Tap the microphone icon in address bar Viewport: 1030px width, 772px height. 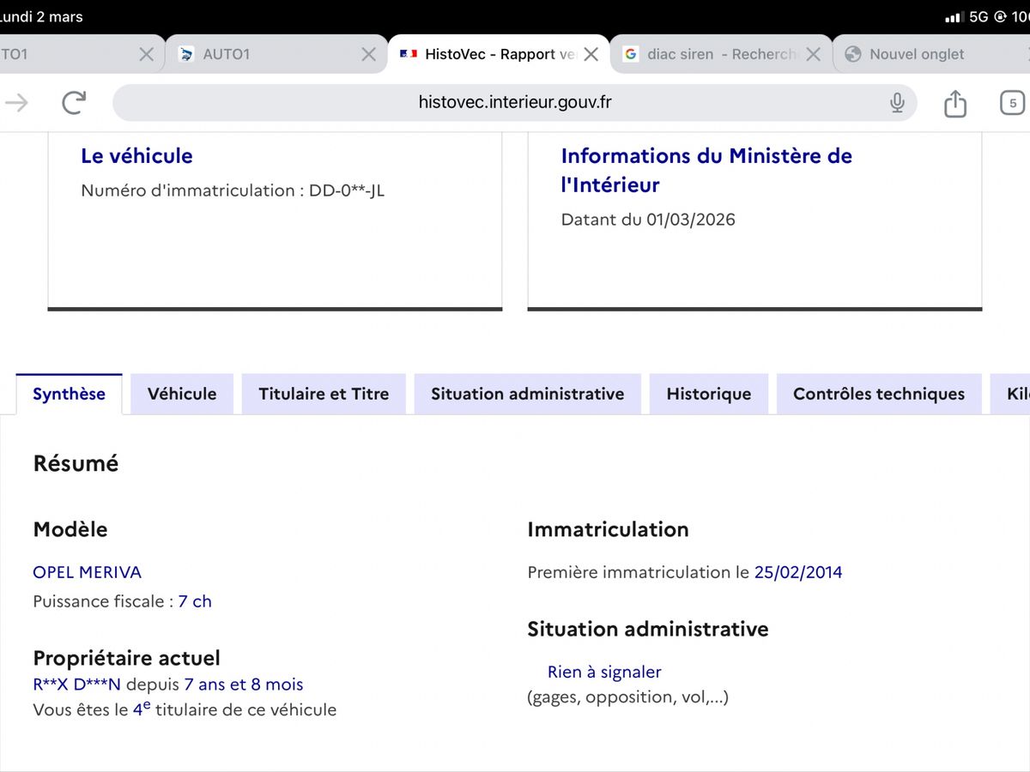pos(897,103)
